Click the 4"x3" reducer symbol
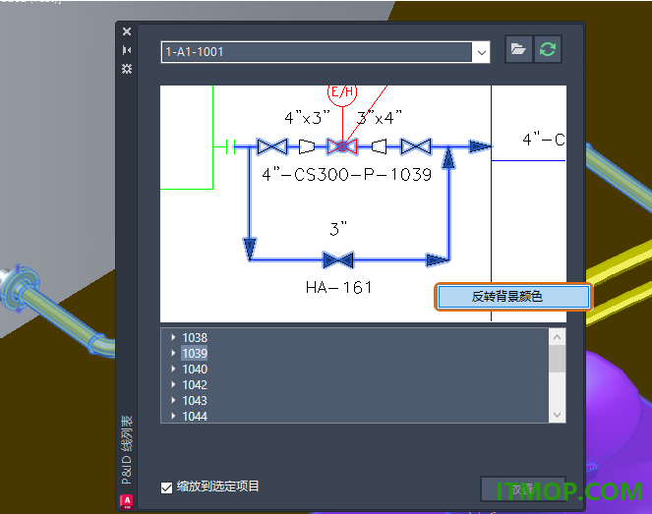 307,146
